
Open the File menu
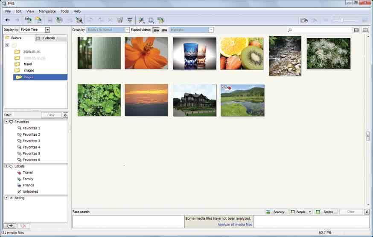coord(8,11)
